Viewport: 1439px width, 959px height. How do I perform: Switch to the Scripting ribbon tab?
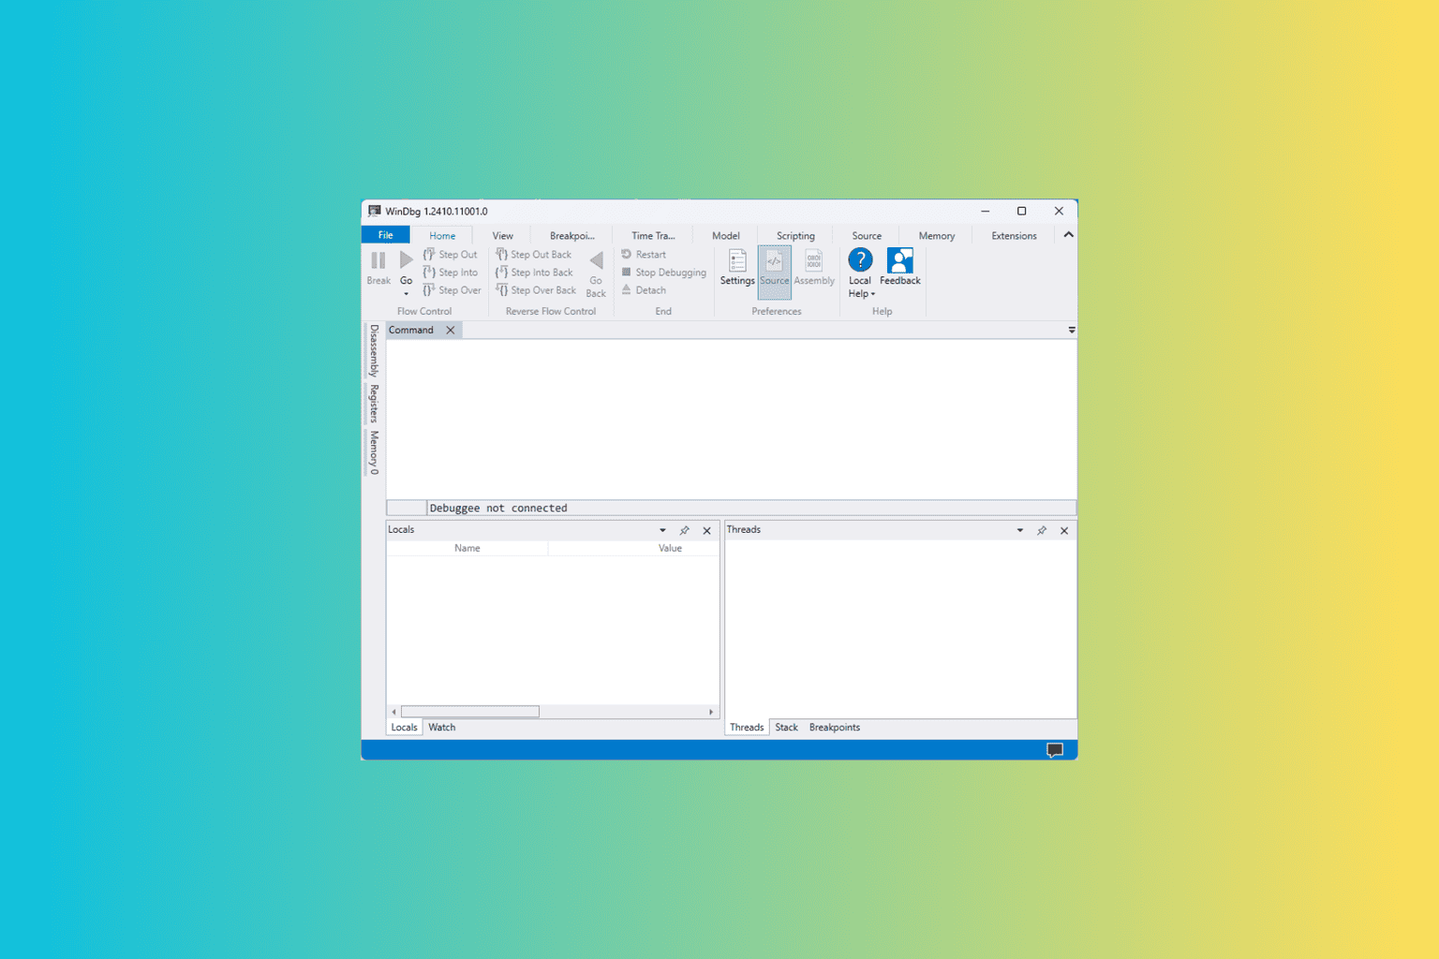[x=795, y=236]
